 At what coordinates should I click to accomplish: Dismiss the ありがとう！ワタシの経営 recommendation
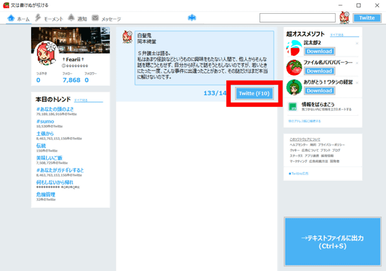[x=357, y=83]
